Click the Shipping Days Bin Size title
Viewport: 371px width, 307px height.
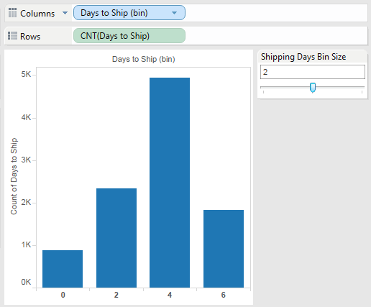(x=303, y=57)
